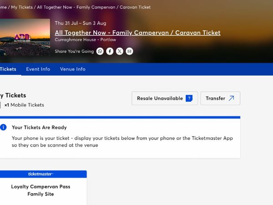Click the Transfer button
The width and height of the screenshot is (273, 205).
coord(220,98)
